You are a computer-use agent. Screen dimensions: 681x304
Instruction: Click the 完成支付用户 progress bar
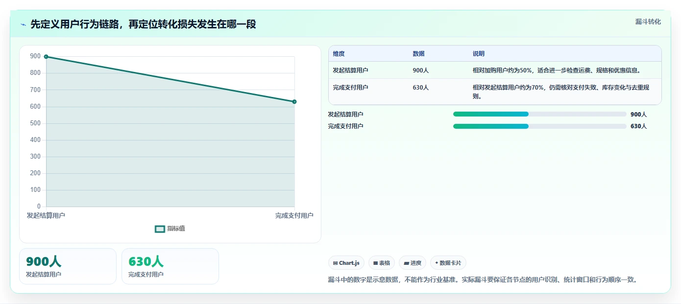point(539,126)
